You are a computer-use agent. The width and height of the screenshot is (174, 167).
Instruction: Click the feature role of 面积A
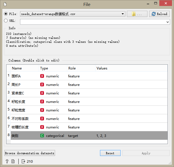pos(74,76)
